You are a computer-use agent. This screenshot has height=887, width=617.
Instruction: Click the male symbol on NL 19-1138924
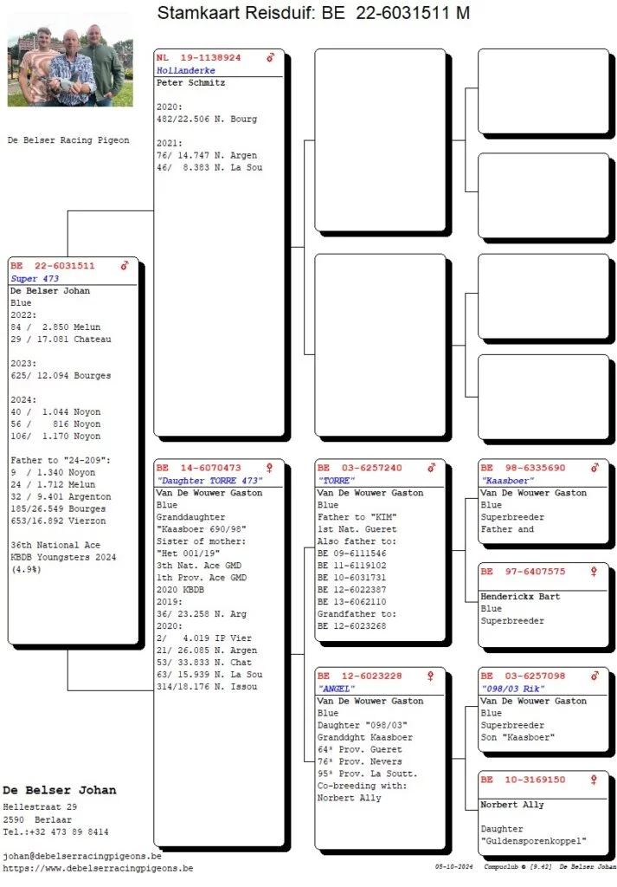(x=270, y=57)
